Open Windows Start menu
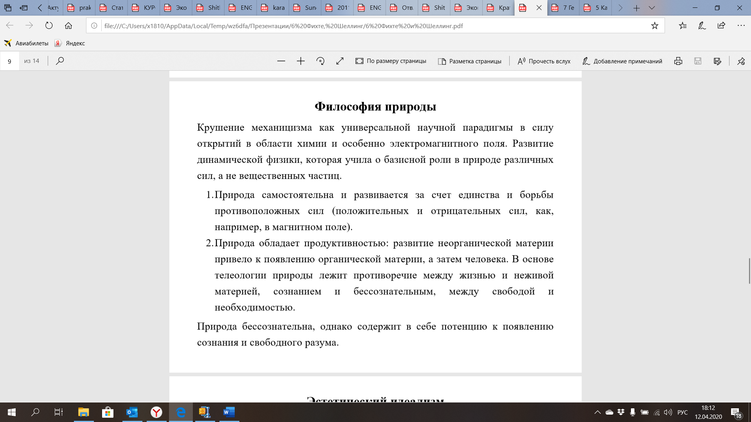 12,412
